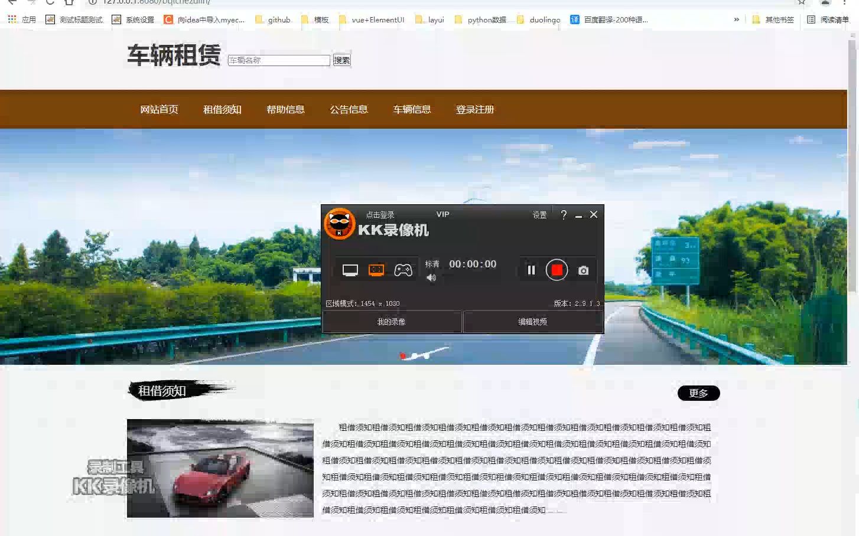Open the 登录注册 navigation item
This screenshot has height=536, width=859.
(x=475, y=109)
